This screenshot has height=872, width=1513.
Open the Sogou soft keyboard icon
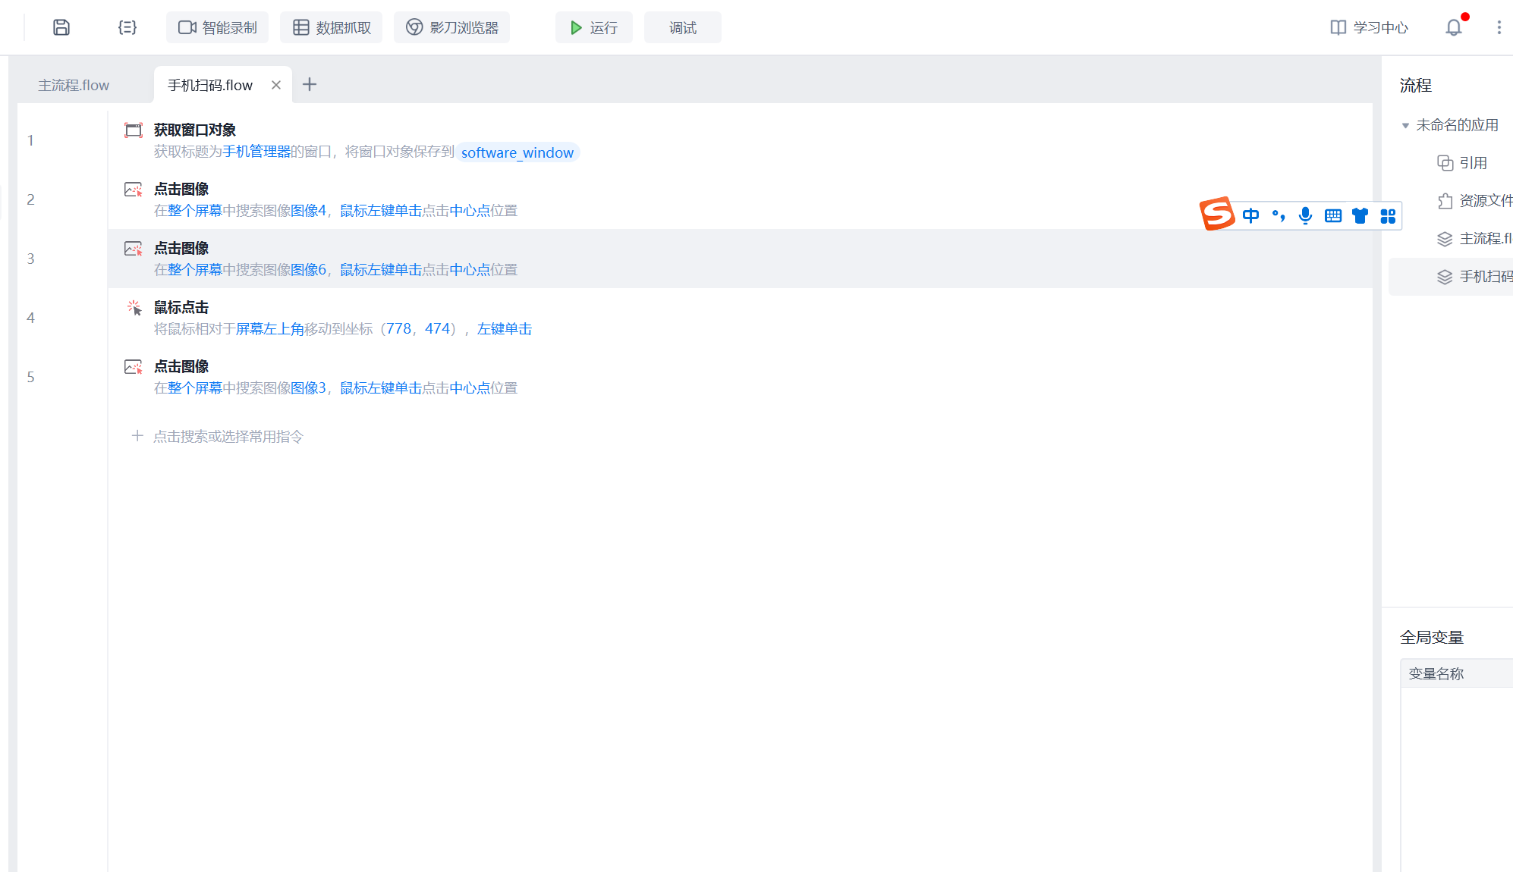(1332, 216)
